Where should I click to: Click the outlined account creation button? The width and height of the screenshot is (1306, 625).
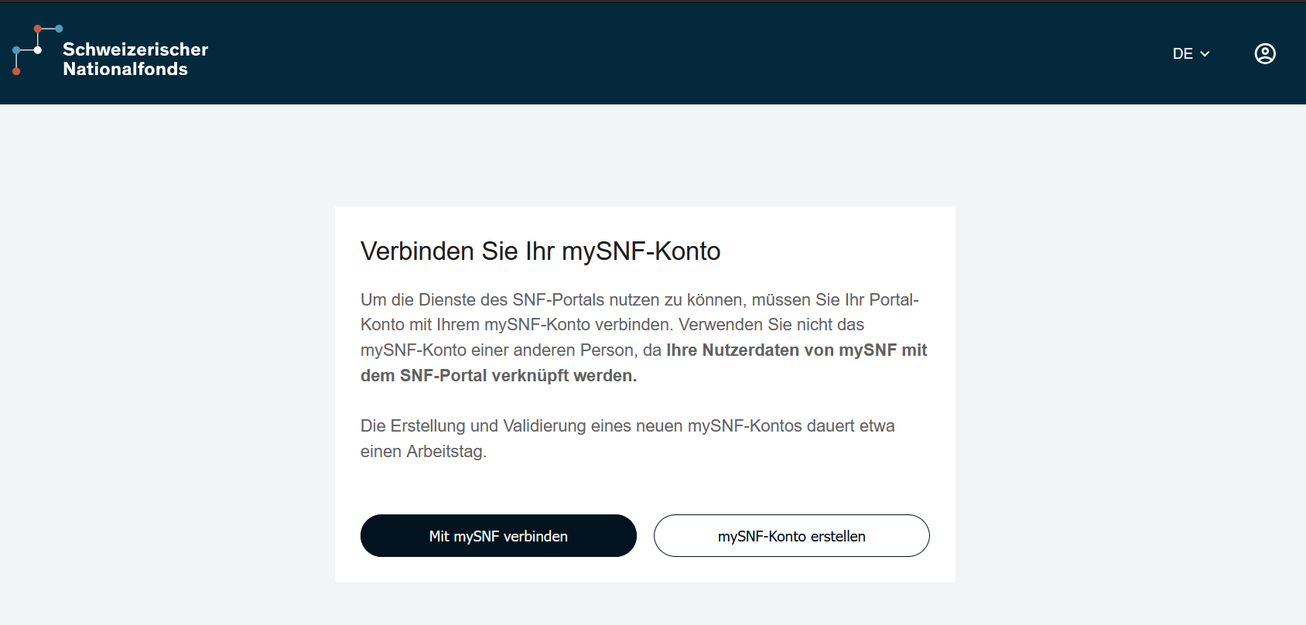(x=791, y=535)
